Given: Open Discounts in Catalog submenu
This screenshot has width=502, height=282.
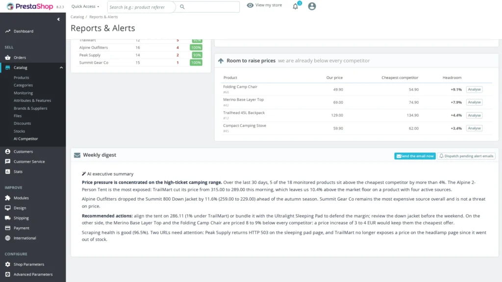Looking at the screenshot, I should point(23,123).
